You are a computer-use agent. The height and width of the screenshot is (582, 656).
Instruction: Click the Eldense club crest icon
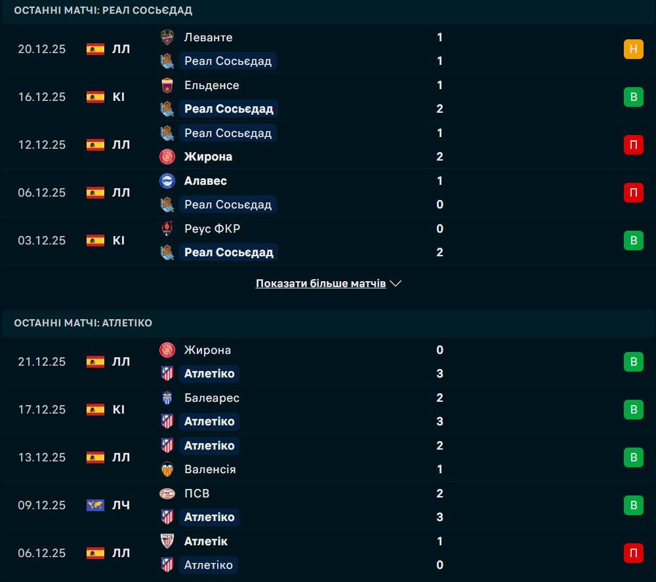[167, 85]
